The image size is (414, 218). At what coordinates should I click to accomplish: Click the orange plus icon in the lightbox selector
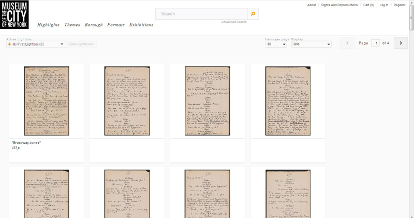click(x=9, y=44)
